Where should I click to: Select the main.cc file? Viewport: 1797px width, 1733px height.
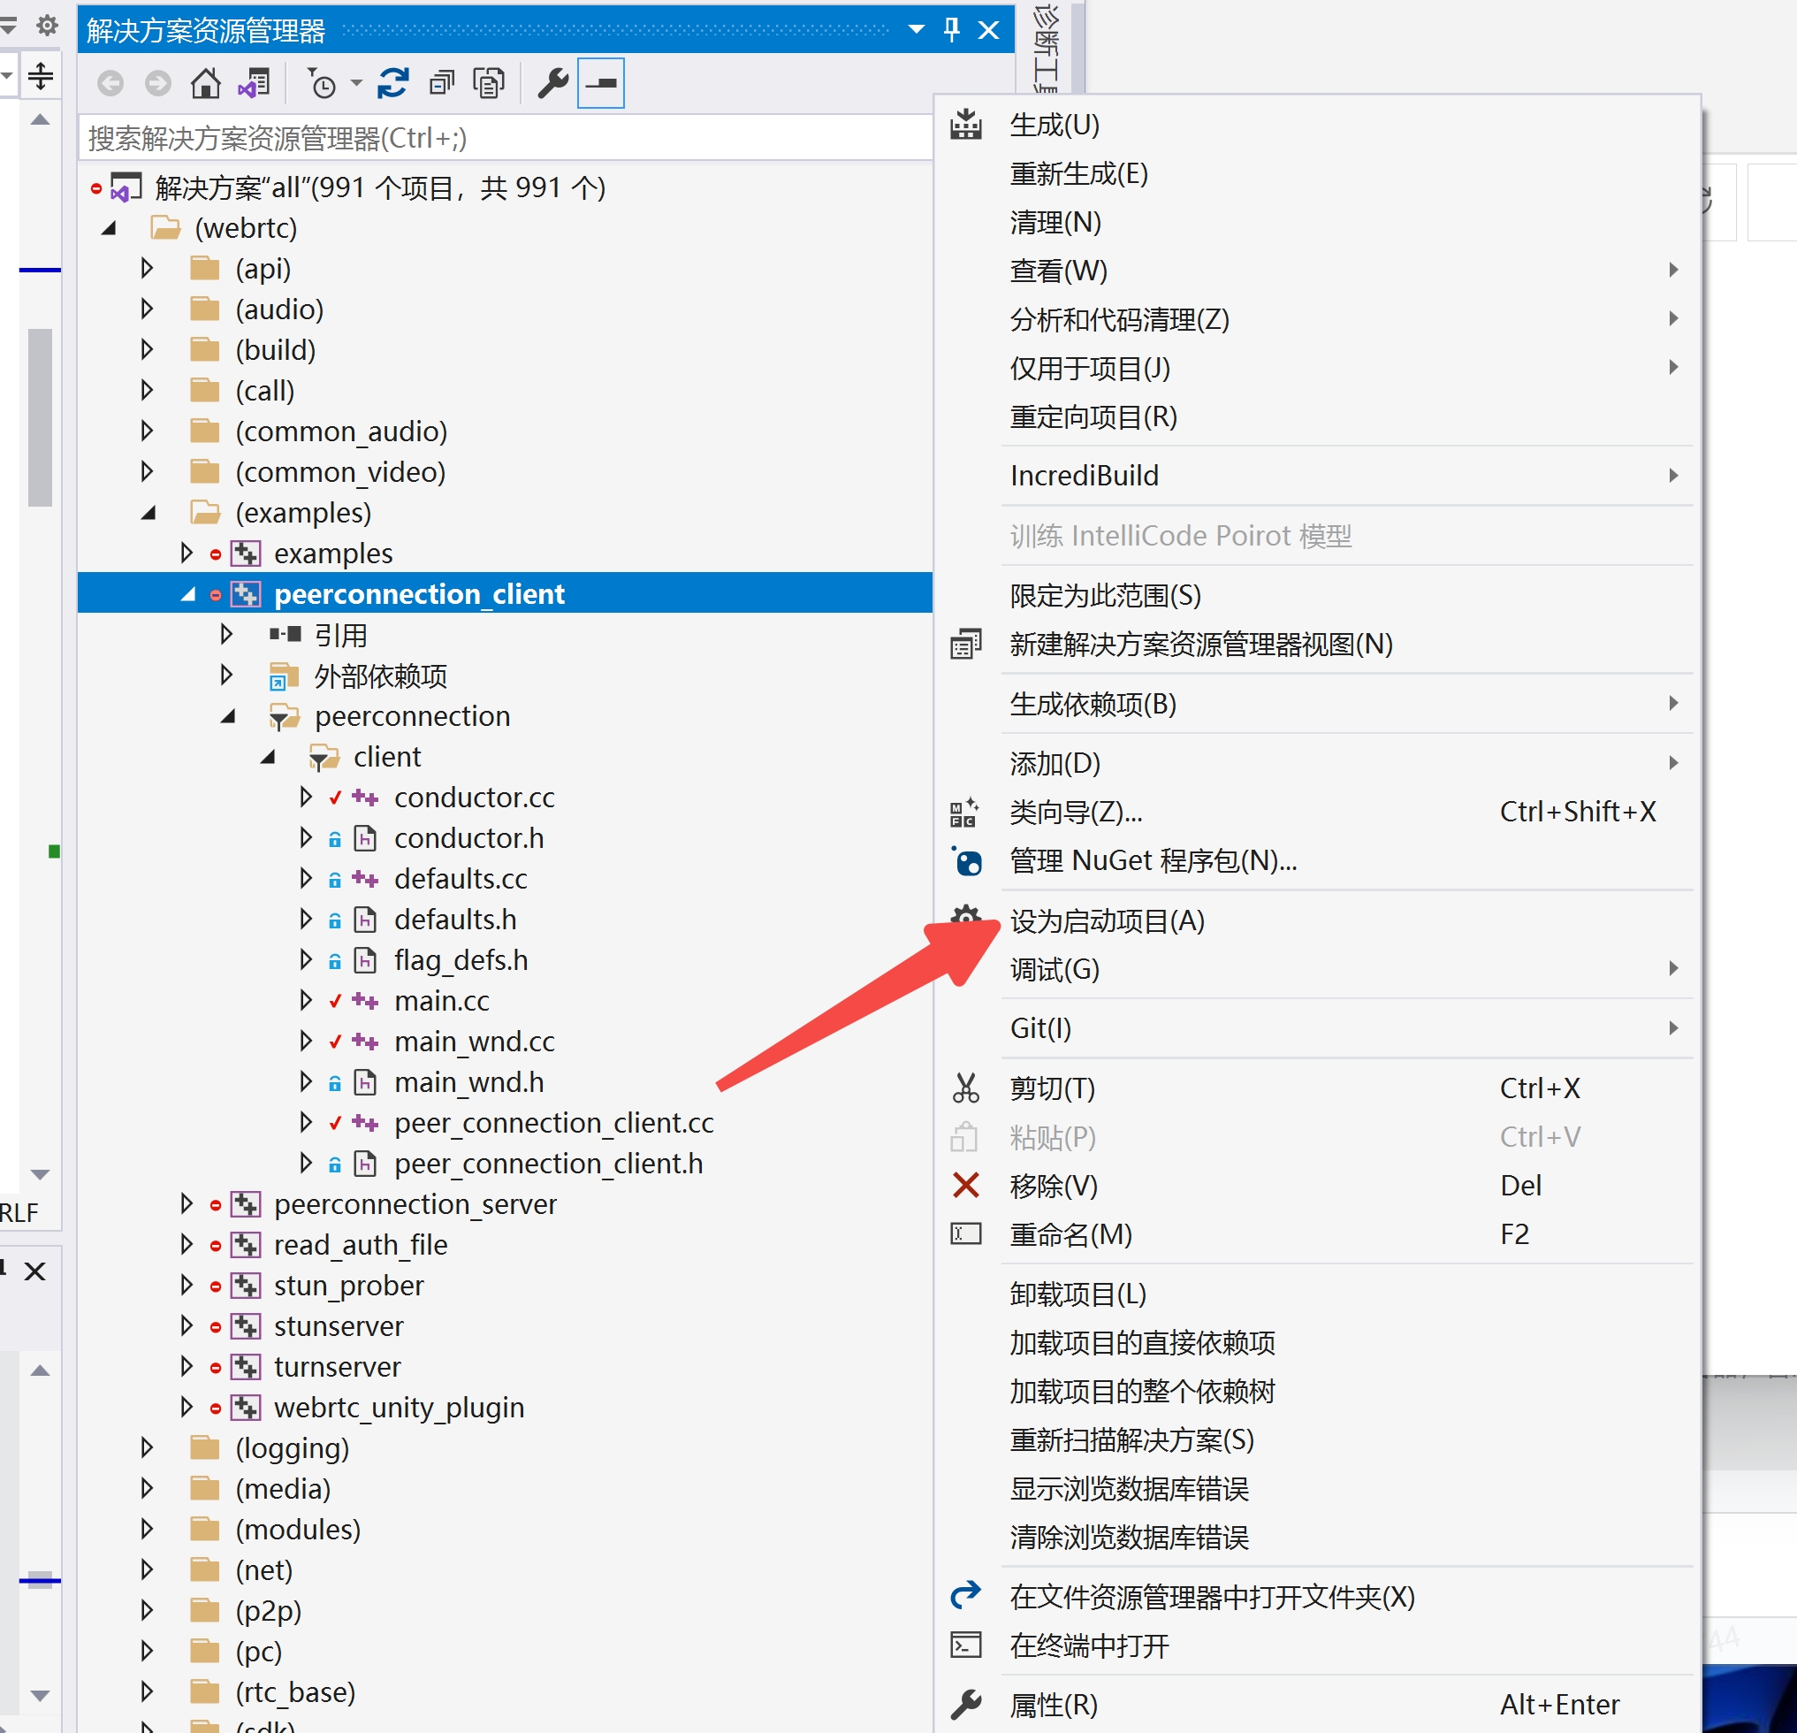click(x=441, y=1000)
